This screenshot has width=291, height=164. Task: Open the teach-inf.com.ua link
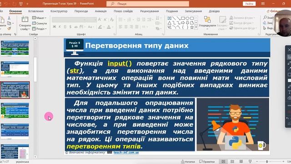(x=126, y=153)
